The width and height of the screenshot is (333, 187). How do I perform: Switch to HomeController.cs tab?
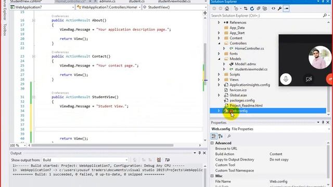[70, 2]
